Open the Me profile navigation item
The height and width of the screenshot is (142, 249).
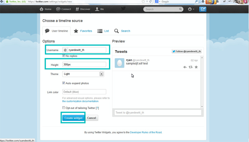pos(99,9)
